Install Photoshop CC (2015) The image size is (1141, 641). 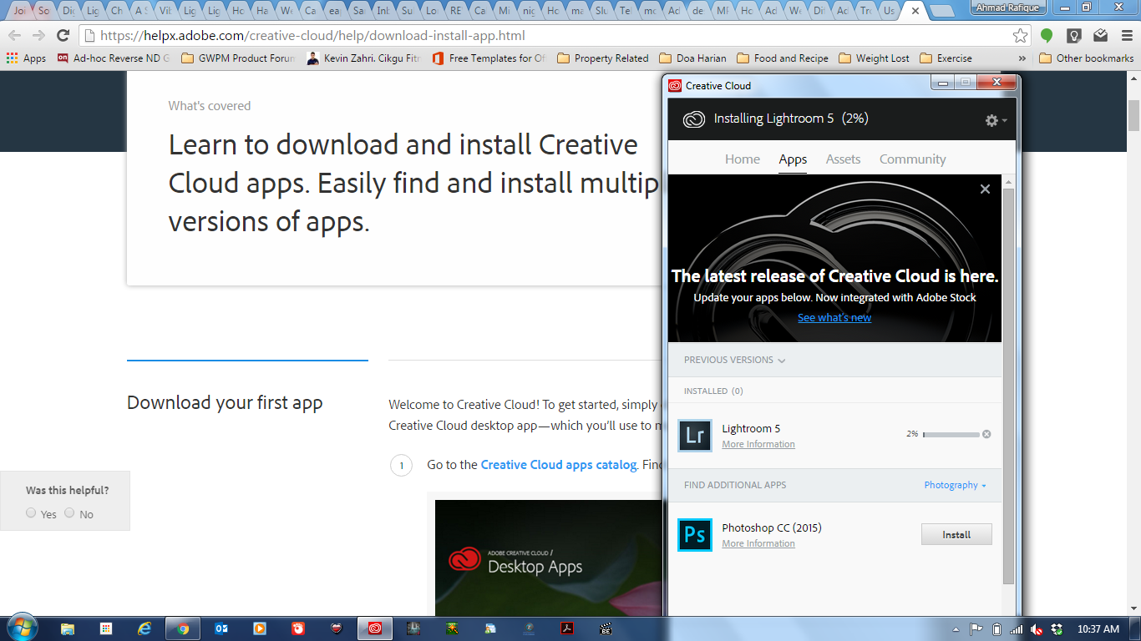[x=956, y=534]
